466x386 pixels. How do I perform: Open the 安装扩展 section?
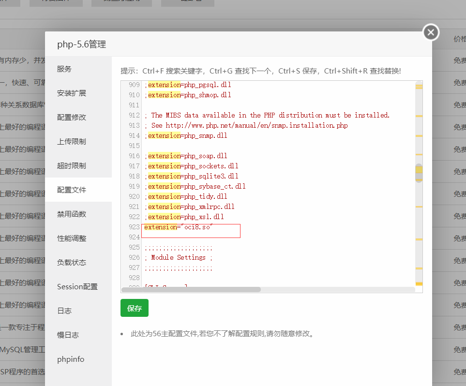78,93
